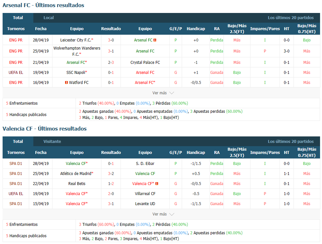Select the Total tab in the Arsenal FC section
This screenshot has height=244, width=322.
pos(18,18)
